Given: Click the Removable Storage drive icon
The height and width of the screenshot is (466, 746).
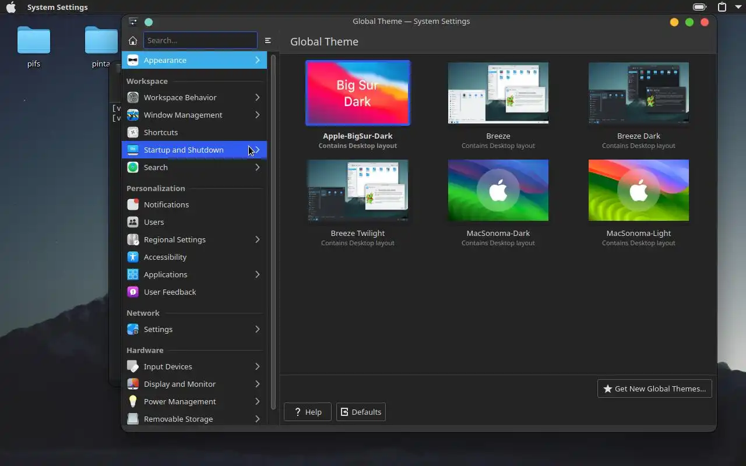Looking at the screenshot, I should coord(133,419).
